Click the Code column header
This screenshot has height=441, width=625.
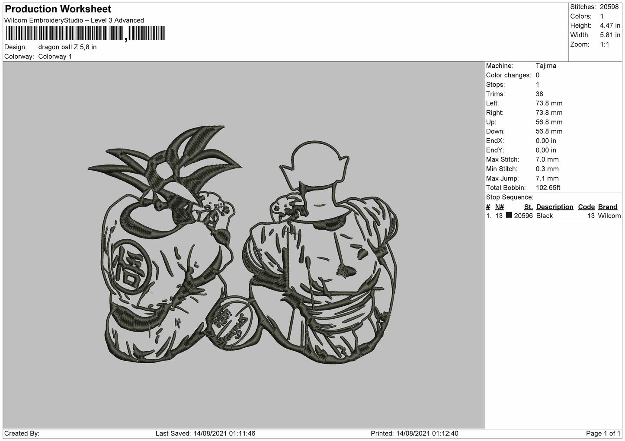coord(587,207)
